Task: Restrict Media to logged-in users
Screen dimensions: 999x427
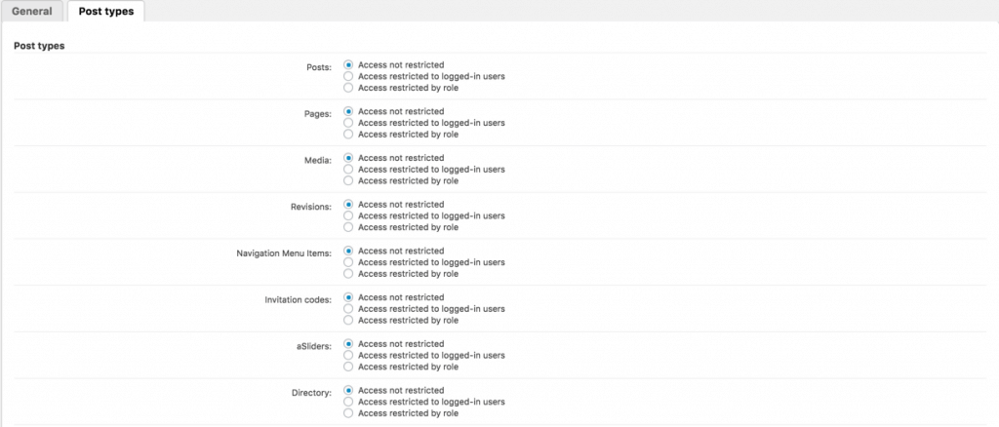Action: pos(349,169)
